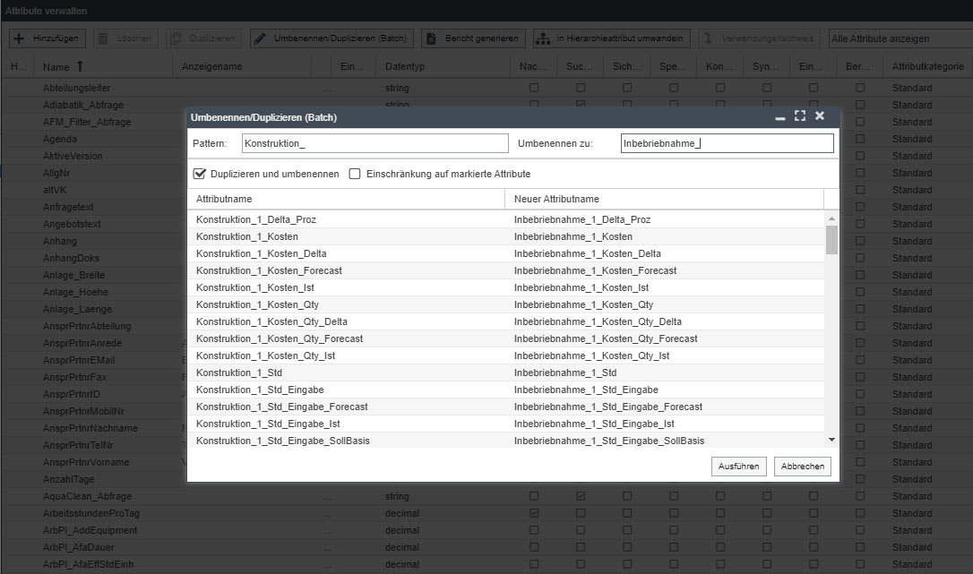Sort by the Neuer Attributname column header
The width and height of the screenshot is (973, 574).
(x=664, y=199)
